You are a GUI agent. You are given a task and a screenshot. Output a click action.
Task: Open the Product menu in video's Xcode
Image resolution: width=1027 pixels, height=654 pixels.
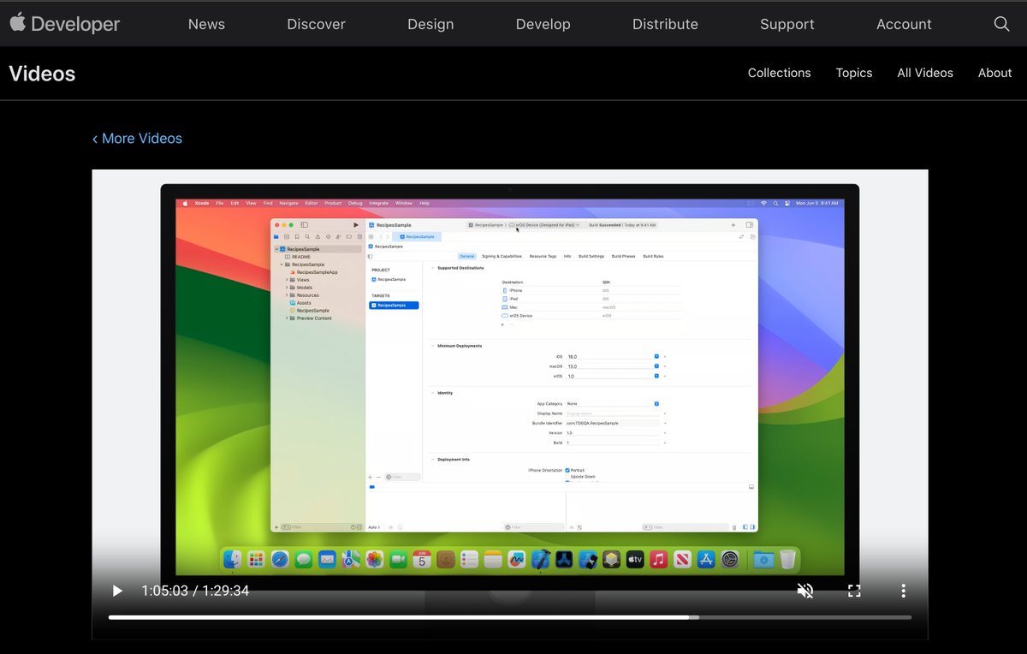333,203
